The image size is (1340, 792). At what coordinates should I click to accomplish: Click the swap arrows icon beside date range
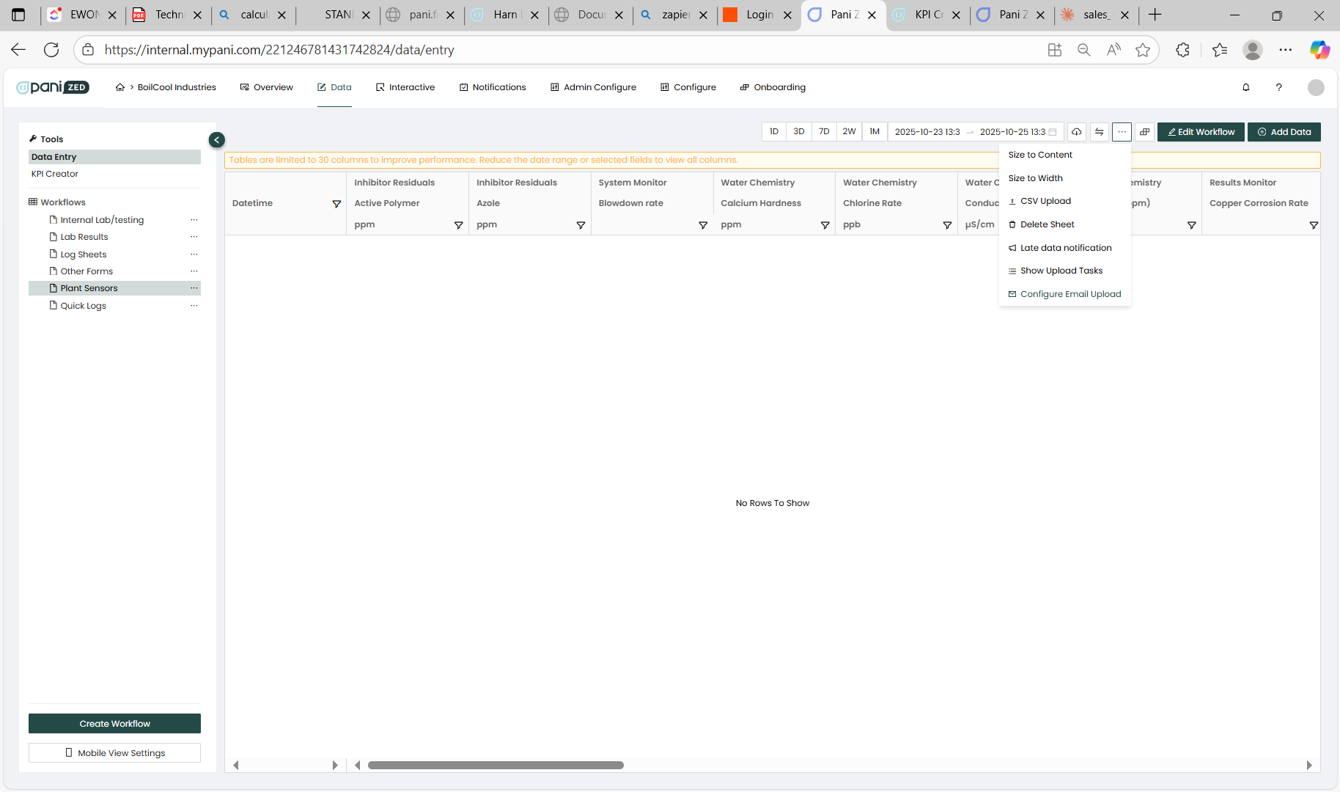click(1099, 132)
